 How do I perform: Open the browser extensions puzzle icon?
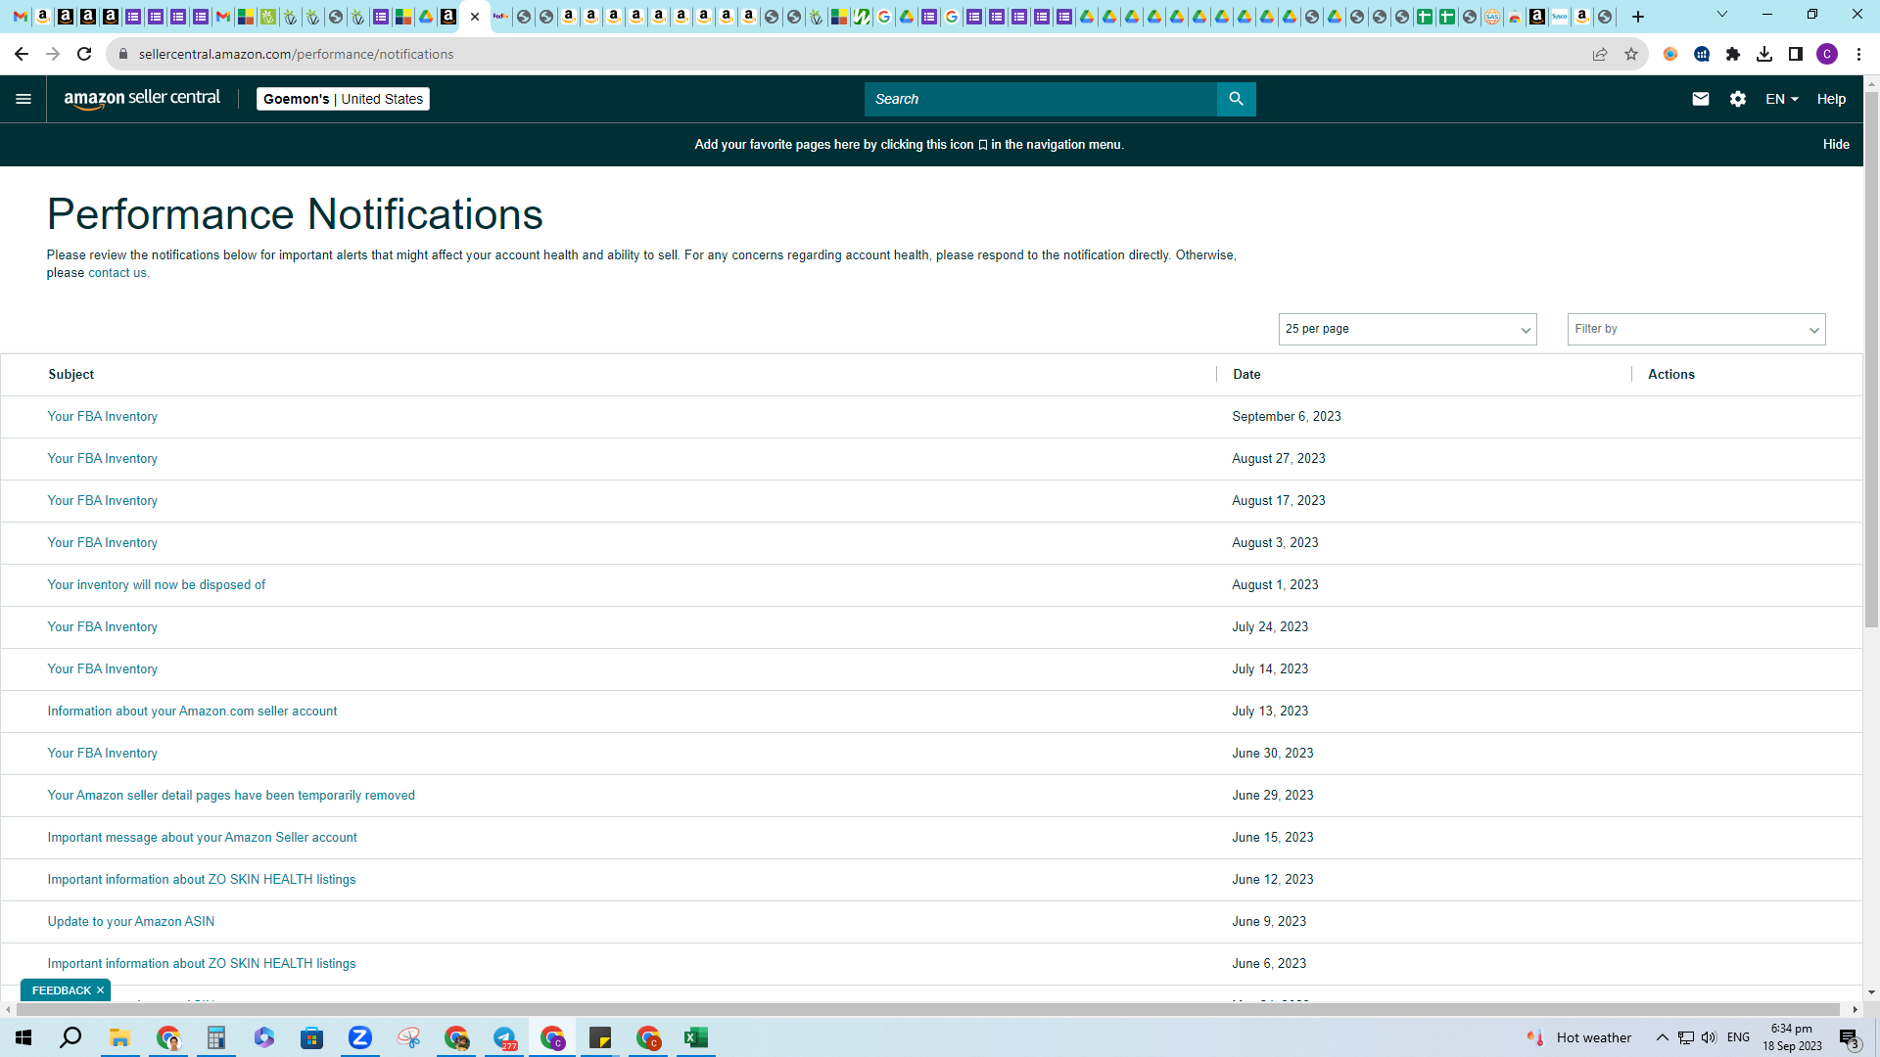[x=1733, y=54]
